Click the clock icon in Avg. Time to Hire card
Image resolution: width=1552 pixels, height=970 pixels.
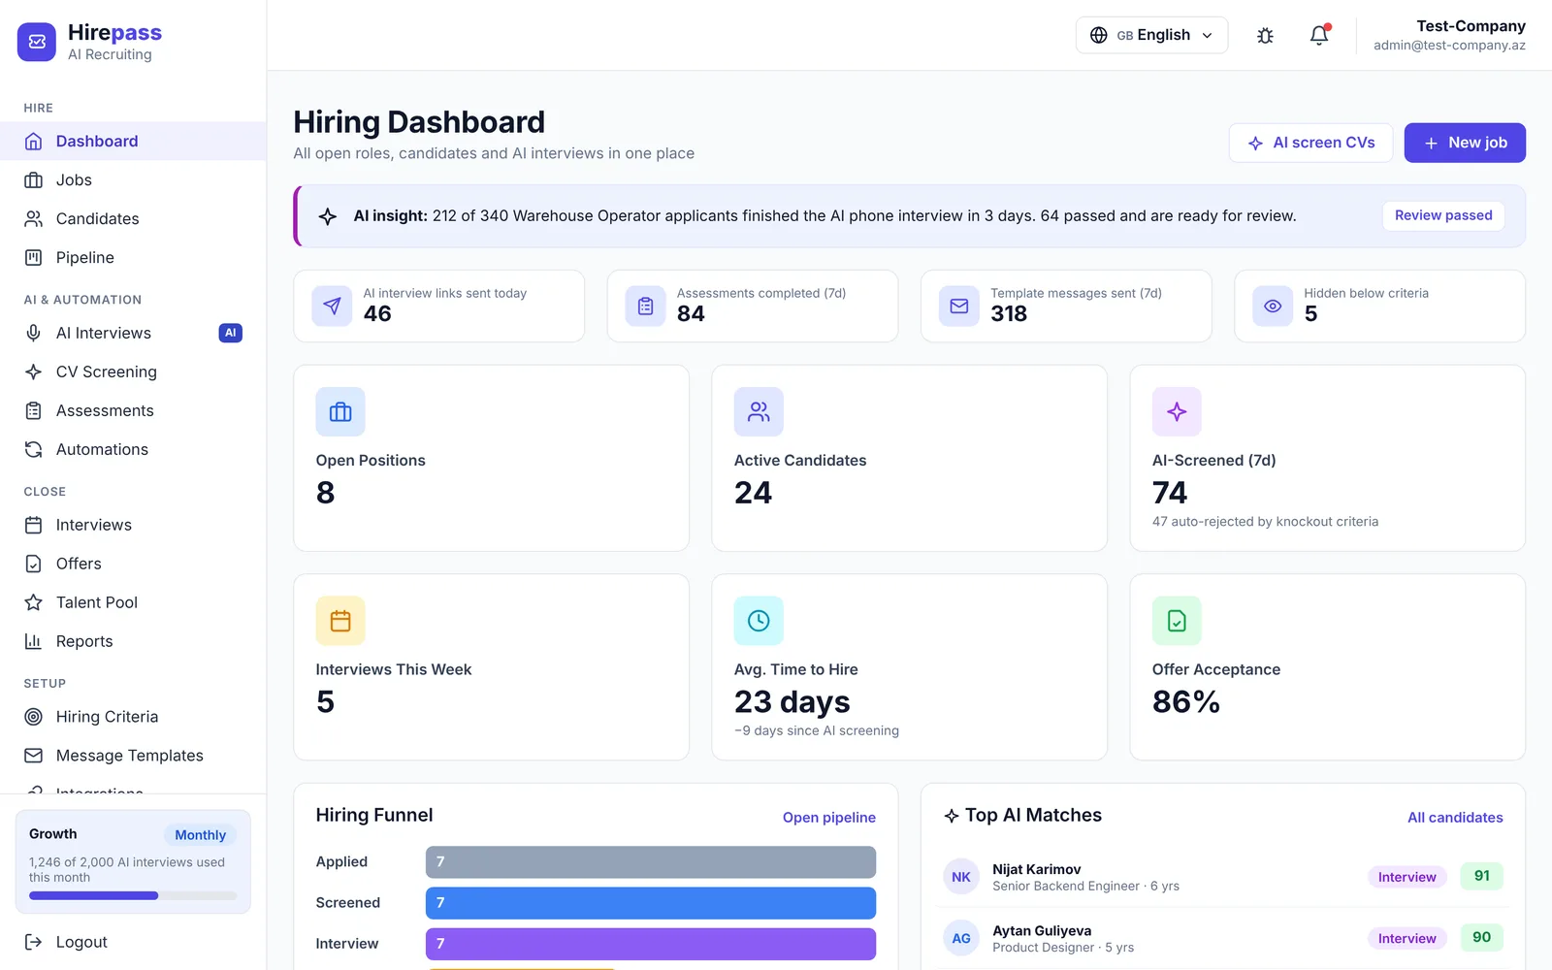[759, 621]
